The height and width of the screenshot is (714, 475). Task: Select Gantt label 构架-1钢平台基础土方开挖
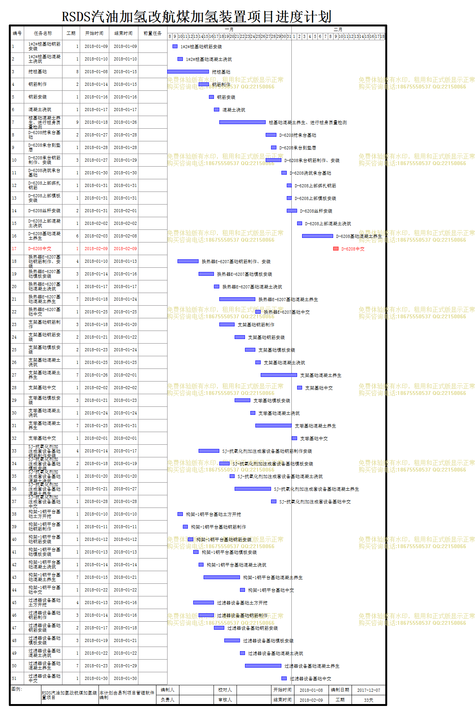tap(214, 514)
